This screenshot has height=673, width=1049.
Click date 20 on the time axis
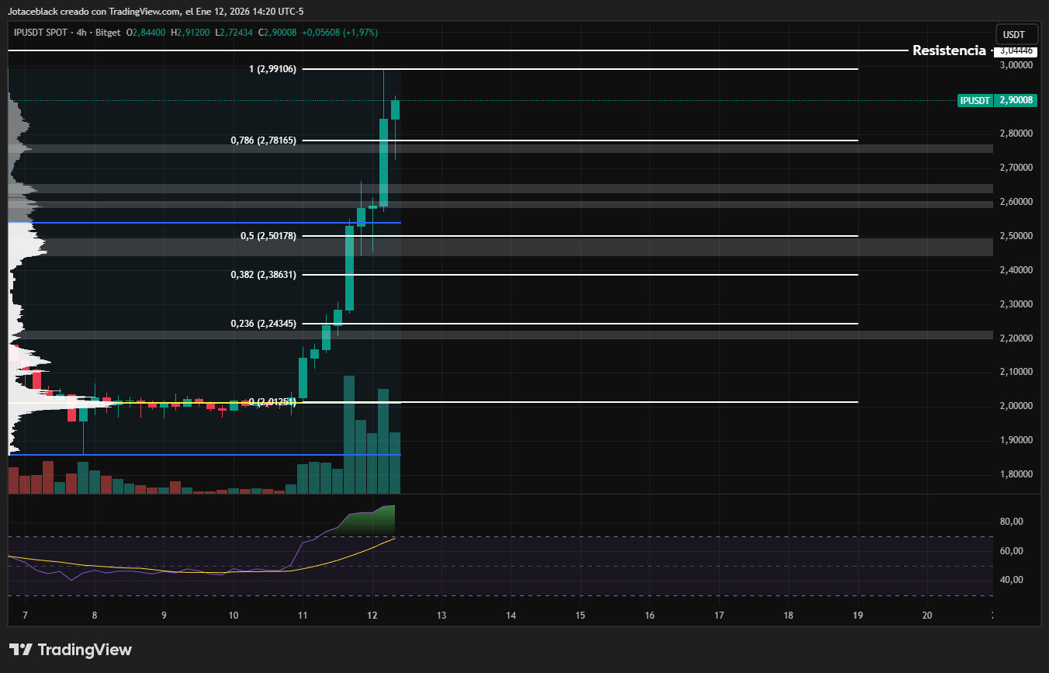pos(927,616)
